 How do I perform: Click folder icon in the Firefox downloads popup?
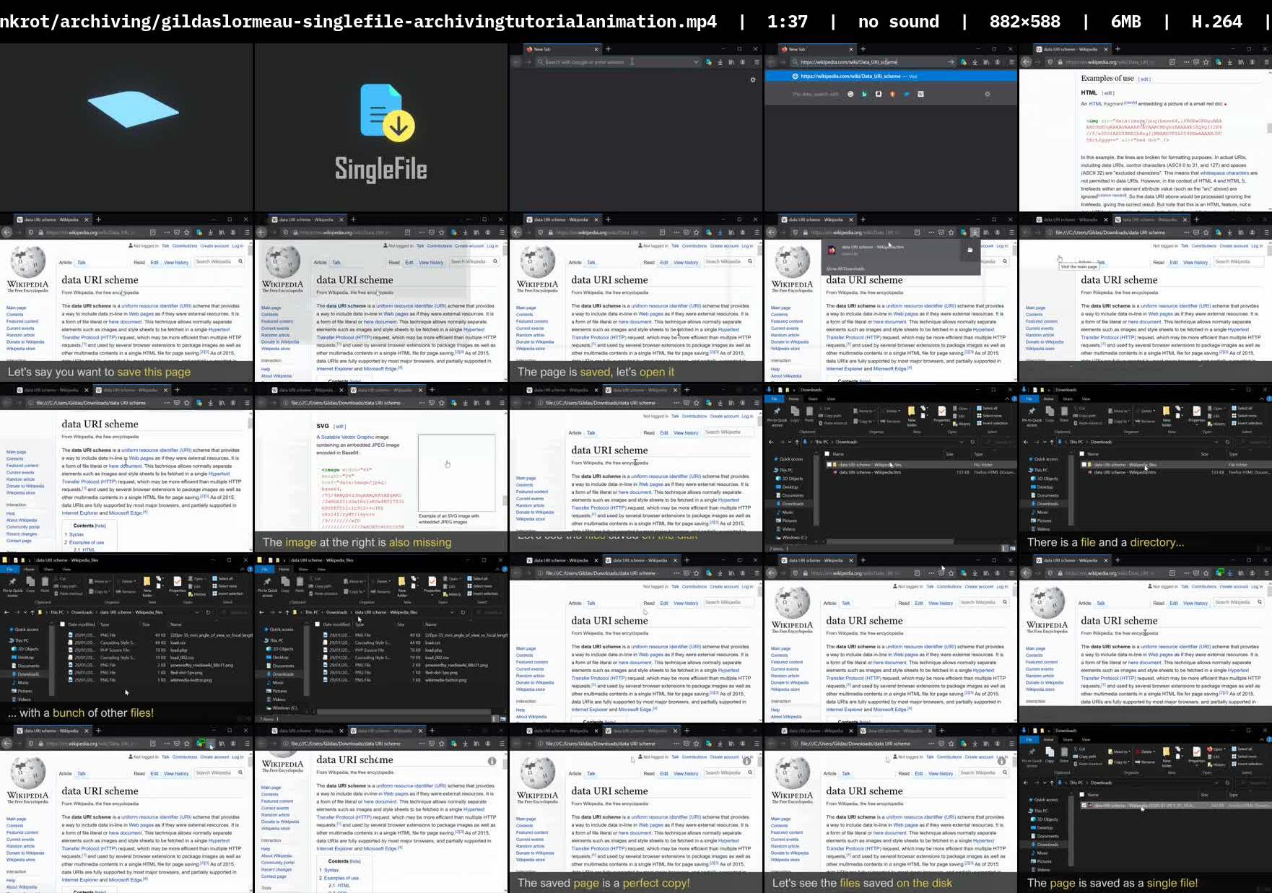(x=970, y=250)
